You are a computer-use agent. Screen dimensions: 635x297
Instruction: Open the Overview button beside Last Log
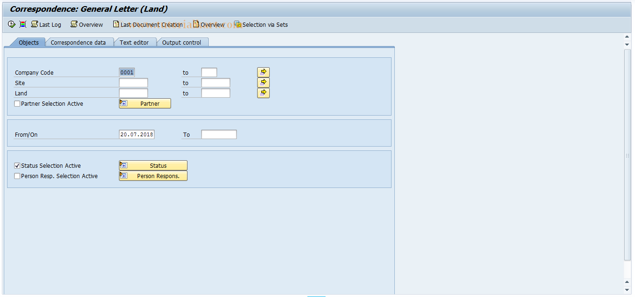point(86,24)
